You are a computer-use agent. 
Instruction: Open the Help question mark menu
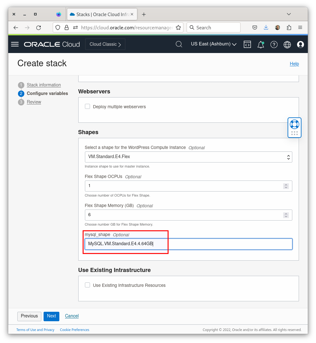(274, 44)
